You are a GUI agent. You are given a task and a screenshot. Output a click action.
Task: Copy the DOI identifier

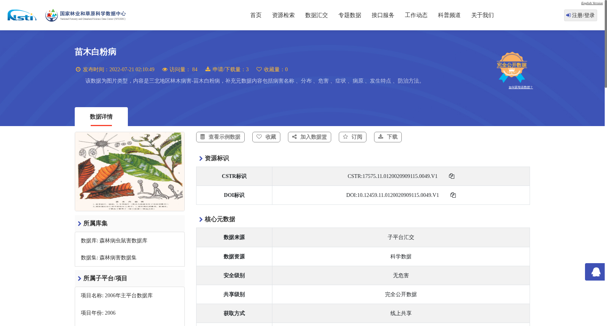tap(453, 195)
